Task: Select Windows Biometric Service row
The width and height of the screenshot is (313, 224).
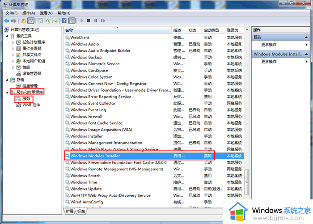Action: (154, 64)
